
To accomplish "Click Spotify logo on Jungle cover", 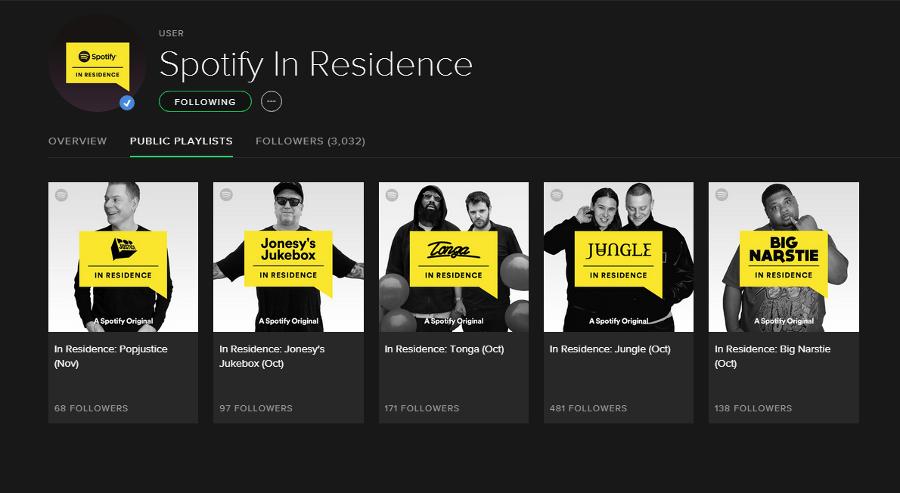I will click(x=557, y=195).
